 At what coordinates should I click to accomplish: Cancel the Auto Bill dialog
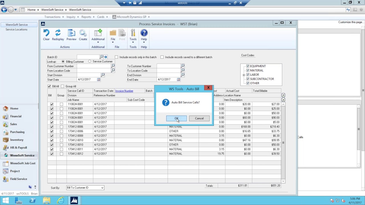tap(199, 118)
